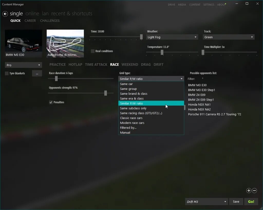263x210 pixels.
Task: Switch to HOTLAP mode tab
Action: coord(75,65)
